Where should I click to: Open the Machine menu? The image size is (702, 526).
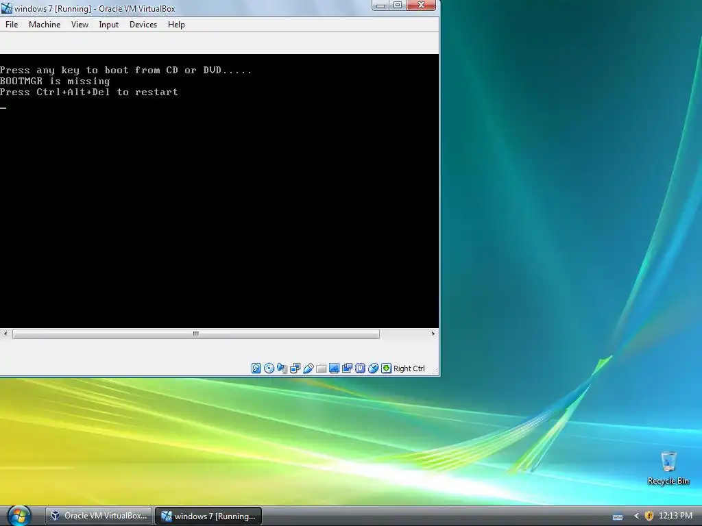click(45, 25)
